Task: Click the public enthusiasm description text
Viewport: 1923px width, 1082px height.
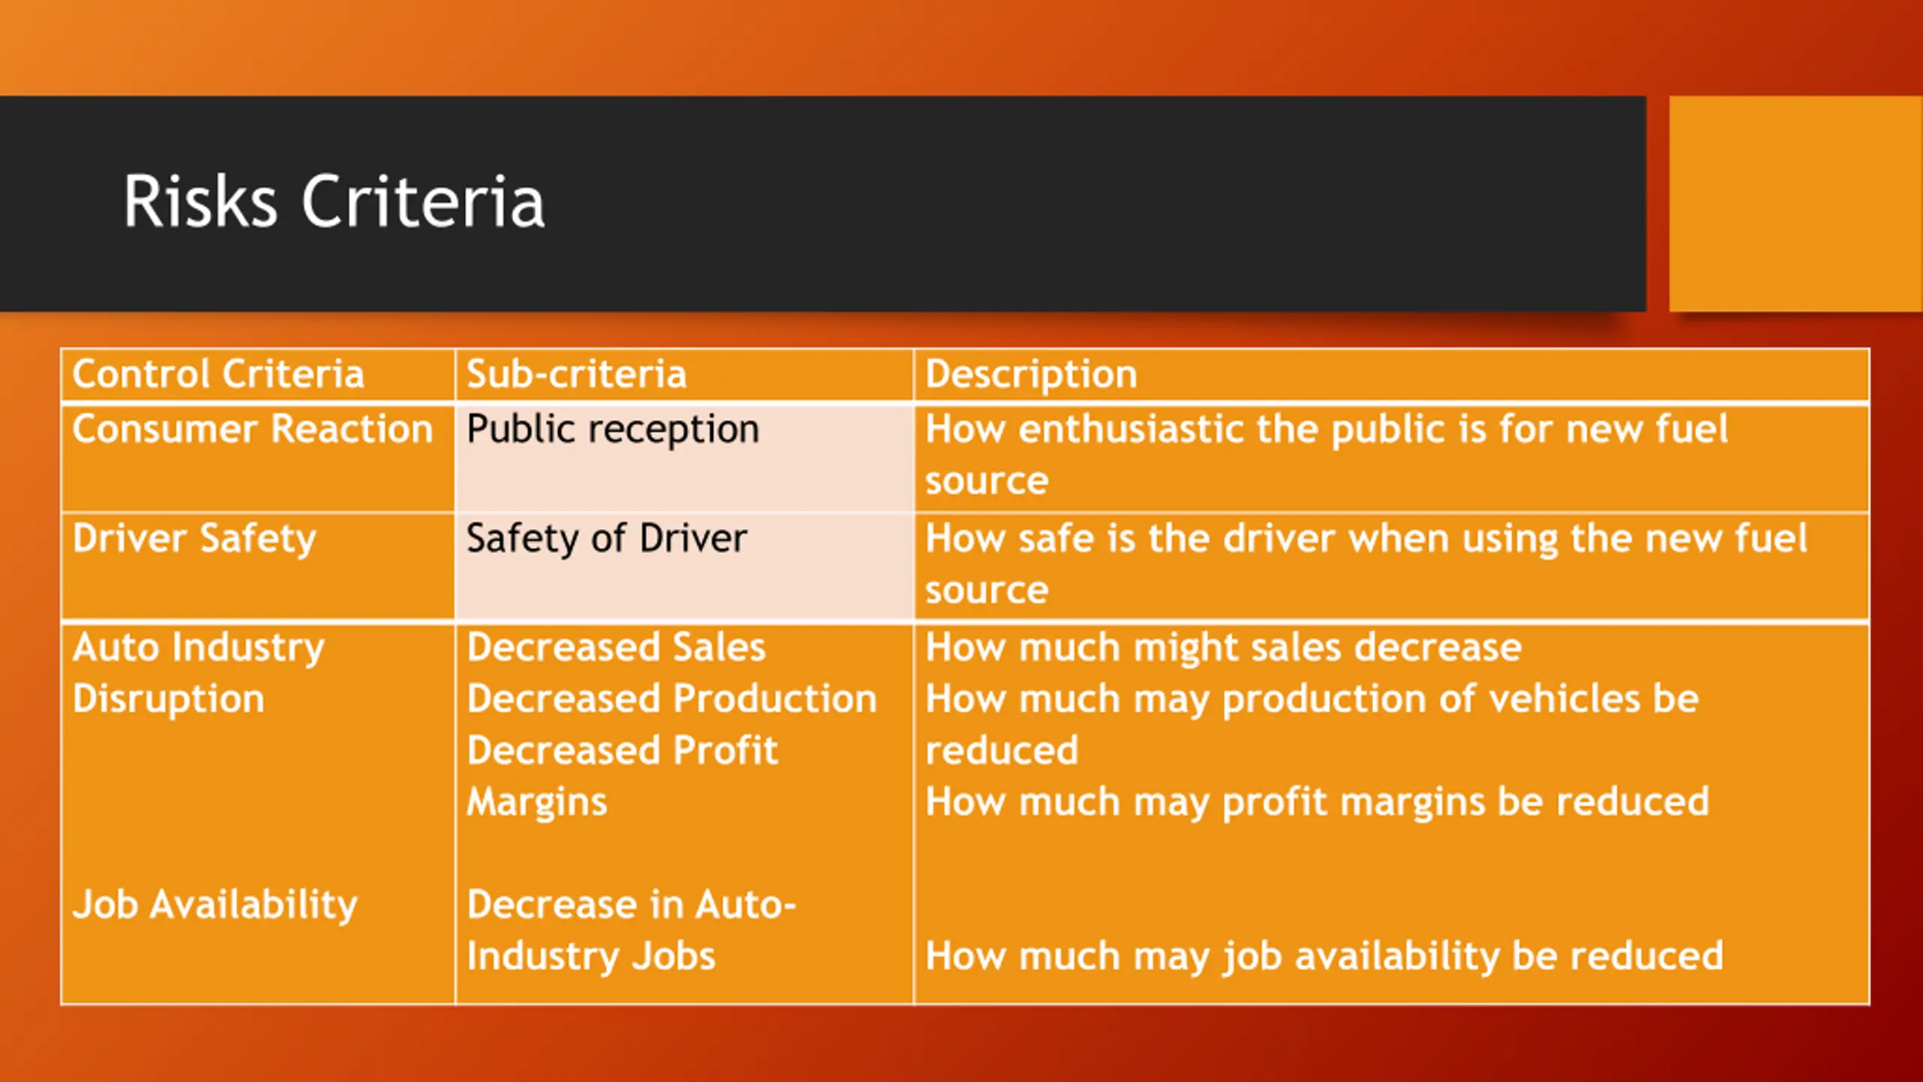Action: pyautogui.click(x=1327, y=455)
